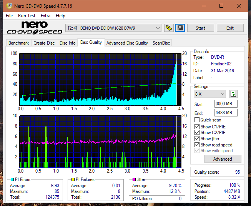Open the Extra menu

point(45,16)
